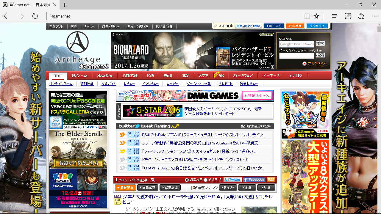Image resolution: width=381 pixels, height=214 pixels.
Task: Open a new browser tab
Action: pos(64,5)
